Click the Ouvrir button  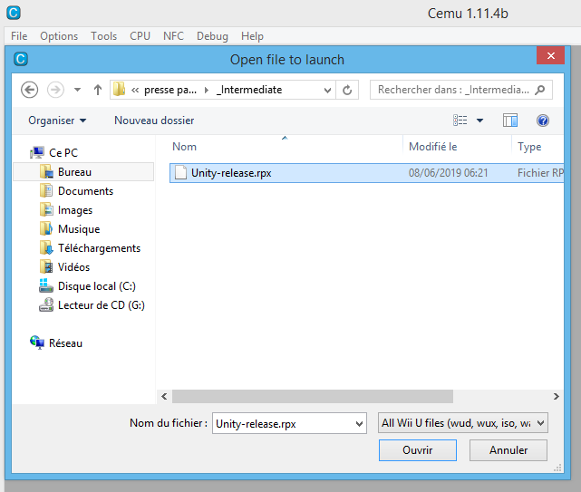point(418,450)
